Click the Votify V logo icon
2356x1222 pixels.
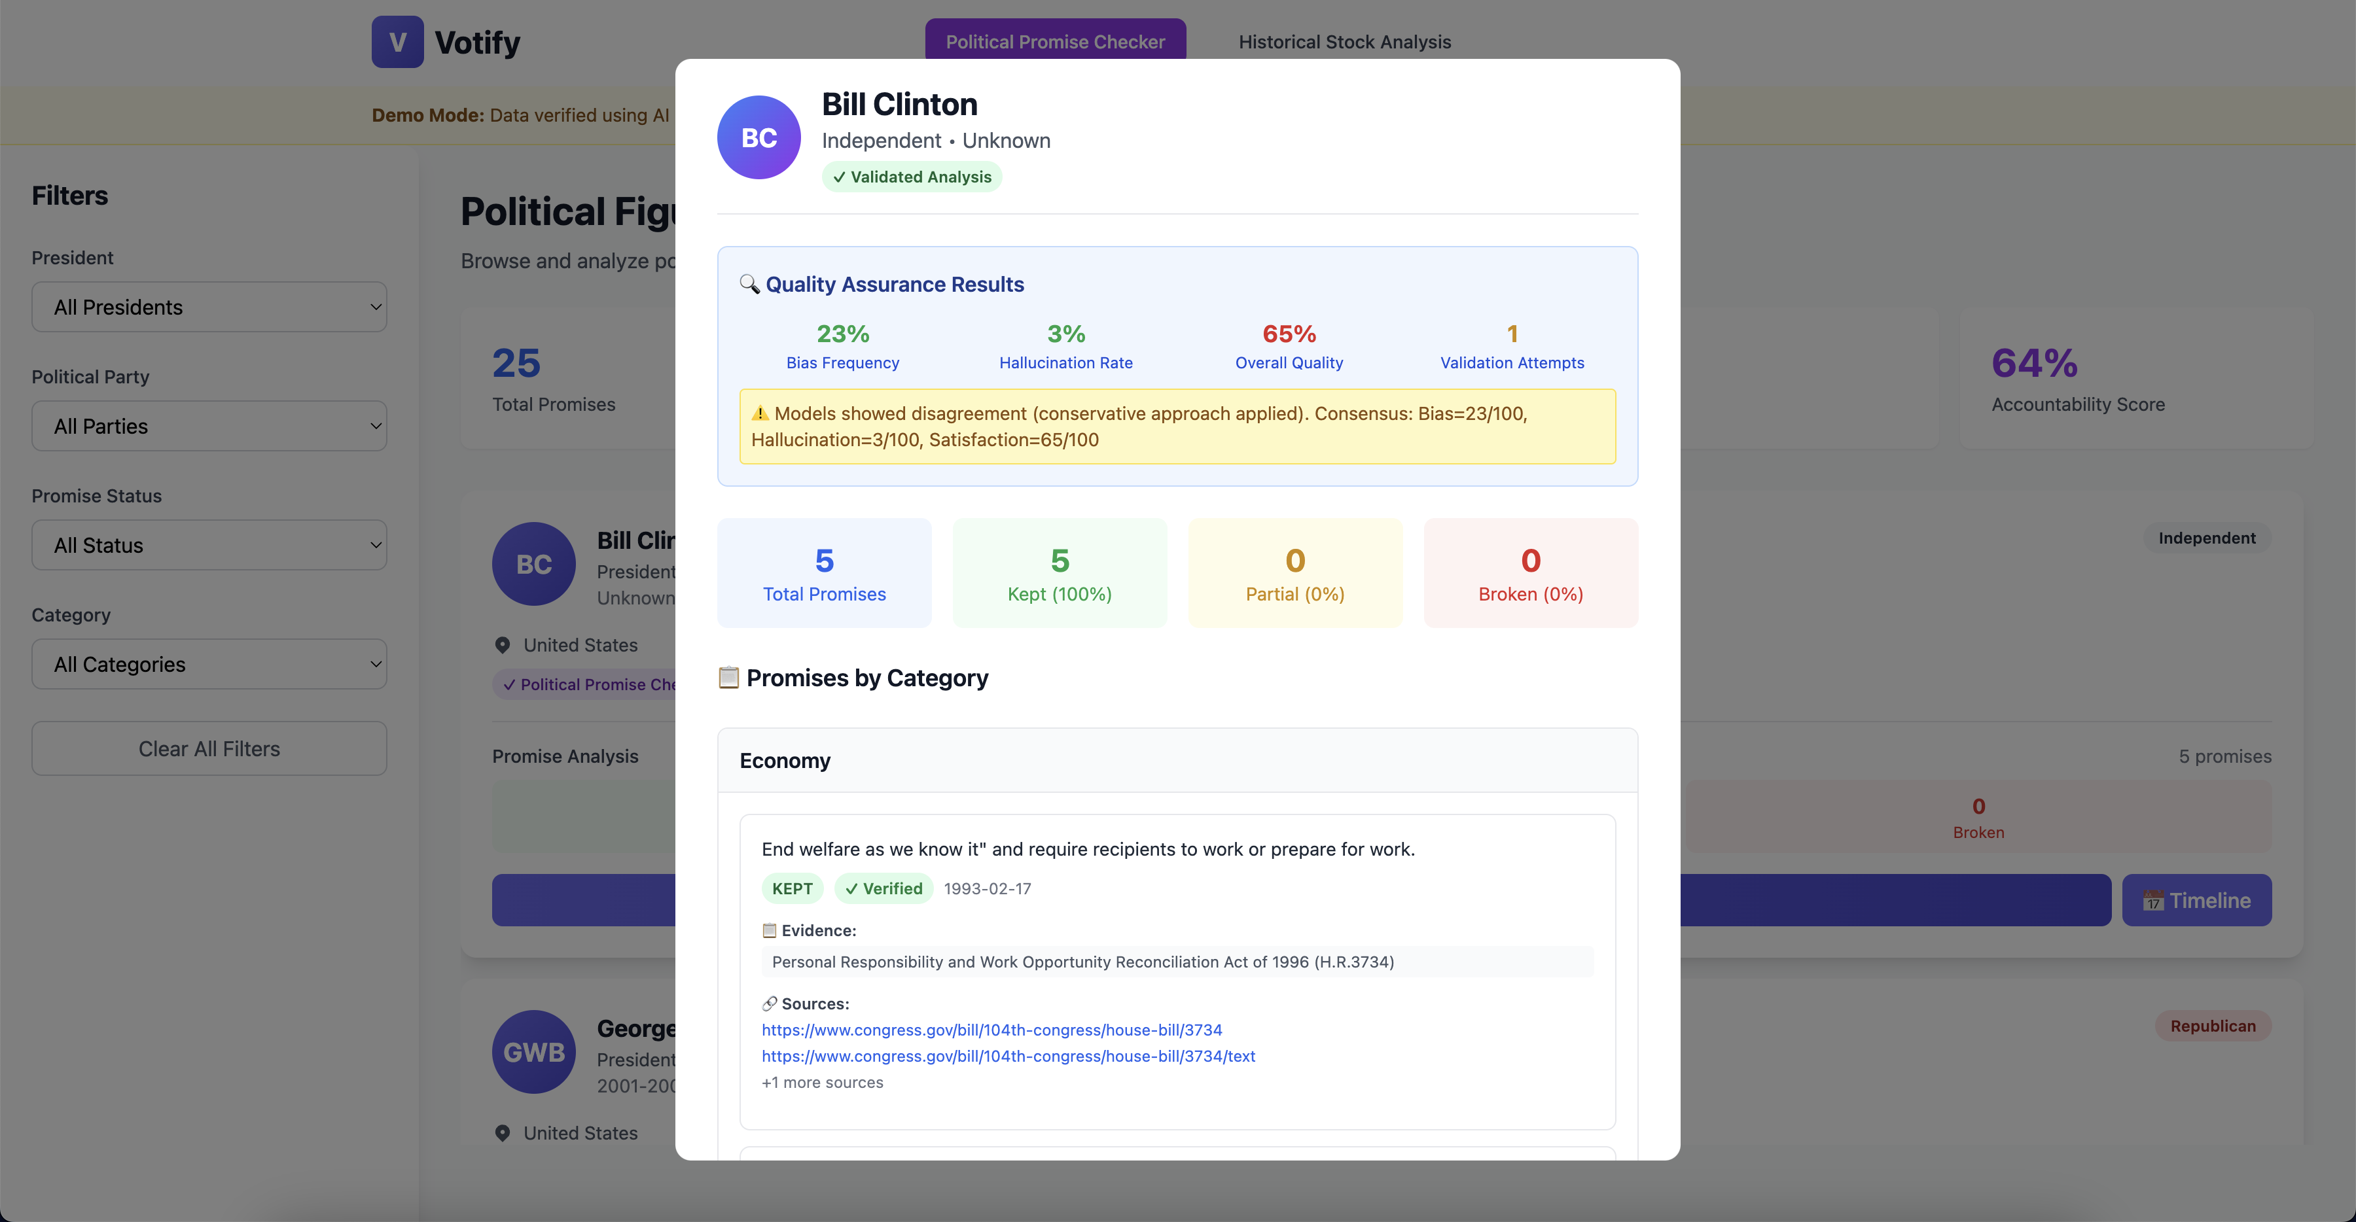tap(397, 42)
